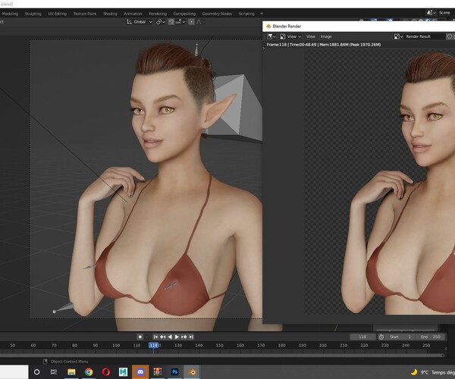
Task: Click Blender logo in render window title
Action: tap(268, 26)
